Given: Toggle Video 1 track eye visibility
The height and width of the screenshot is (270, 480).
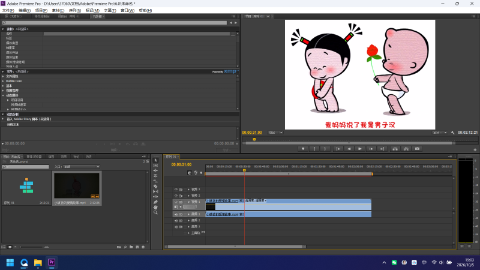Looking at the screenshot, I should (x=176, y=202).
